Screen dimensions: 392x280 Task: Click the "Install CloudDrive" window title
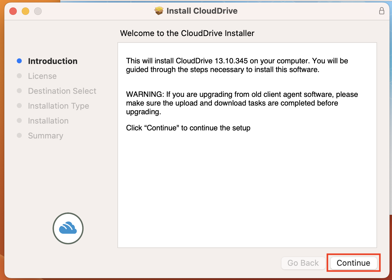[x=202, y=11]
